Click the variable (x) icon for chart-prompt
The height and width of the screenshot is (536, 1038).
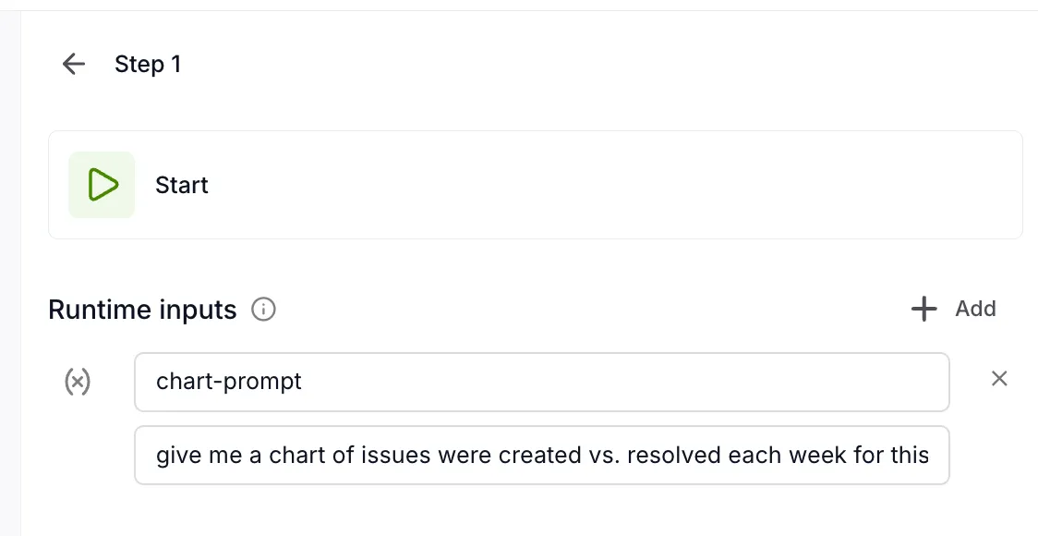point(78,381)
